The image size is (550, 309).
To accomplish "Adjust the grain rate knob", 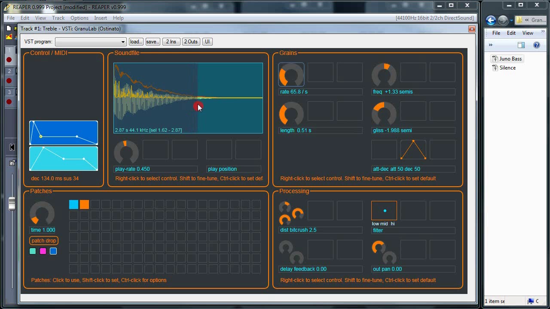I will click(291, 75).
